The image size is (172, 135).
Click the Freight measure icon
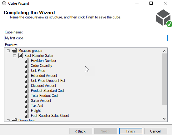tap(27, 111)
